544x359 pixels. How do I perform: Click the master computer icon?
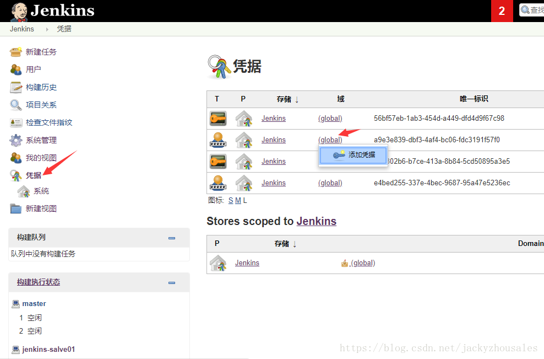pyautogui.click(x=15, y=304)
